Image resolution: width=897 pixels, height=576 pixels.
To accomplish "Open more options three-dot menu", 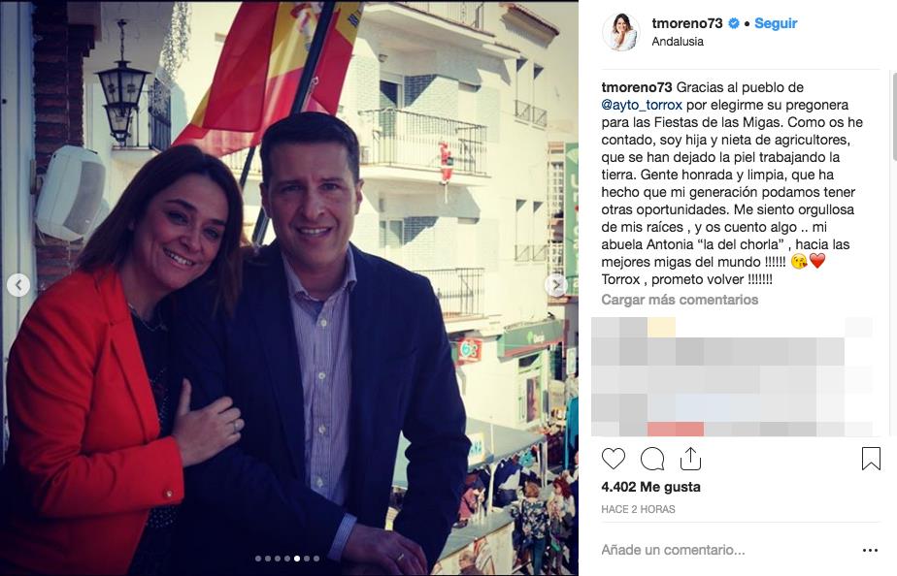I will [x=870, y=550].
